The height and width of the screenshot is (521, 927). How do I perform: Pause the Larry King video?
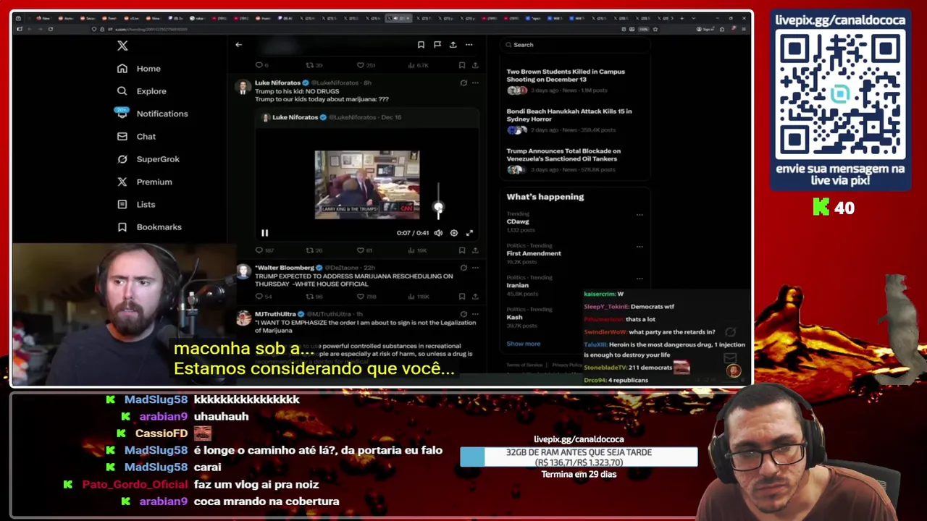pyautogui.click(x=264, y=233)
